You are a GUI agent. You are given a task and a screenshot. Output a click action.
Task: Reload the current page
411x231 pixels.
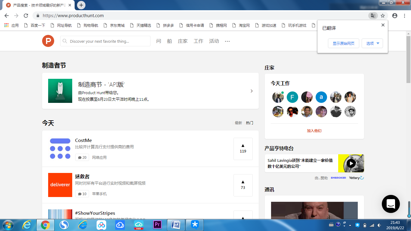[26, 16]
